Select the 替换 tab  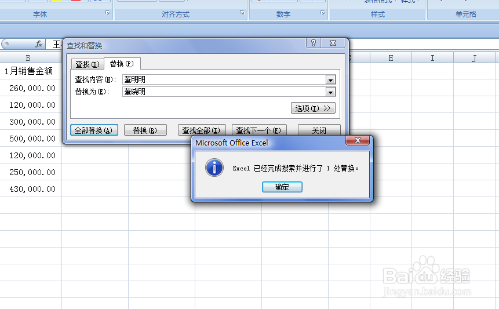point(122,64)
